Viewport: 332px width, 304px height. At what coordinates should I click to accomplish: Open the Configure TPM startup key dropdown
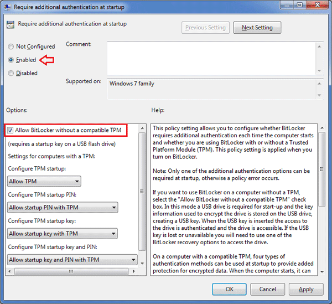[63, 234]
